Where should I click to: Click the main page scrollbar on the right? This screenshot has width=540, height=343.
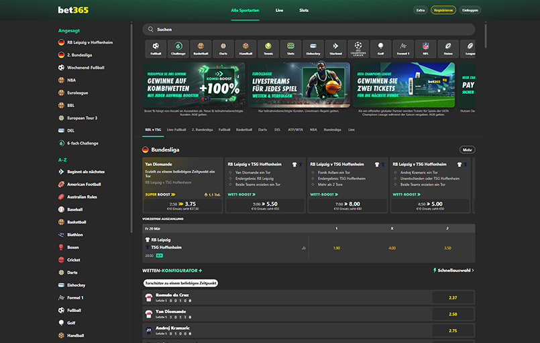tap(486, 35)
